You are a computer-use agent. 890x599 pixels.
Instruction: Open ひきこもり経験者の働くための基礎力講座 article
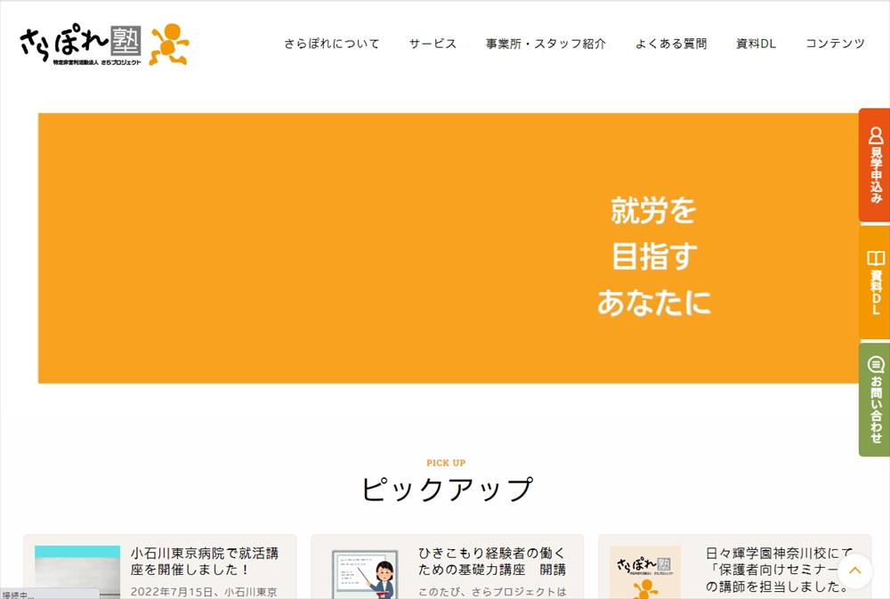[x=492, y=562]
